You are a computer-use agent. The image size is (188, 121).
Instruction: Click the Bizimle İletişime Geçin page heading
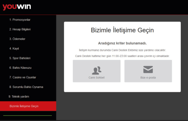(x=122, y=30)
